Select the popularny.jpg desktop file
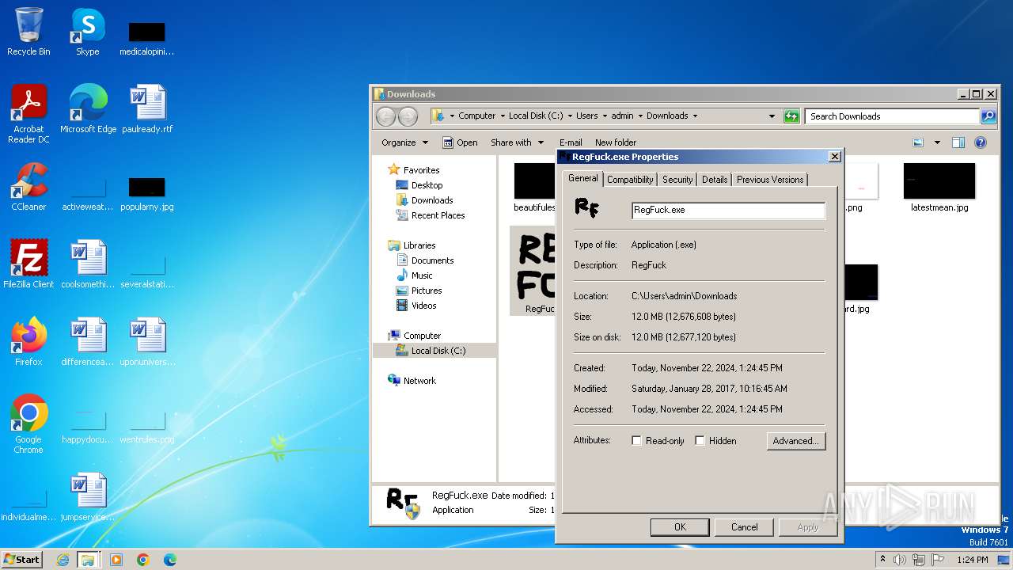 tap(147, 194)
